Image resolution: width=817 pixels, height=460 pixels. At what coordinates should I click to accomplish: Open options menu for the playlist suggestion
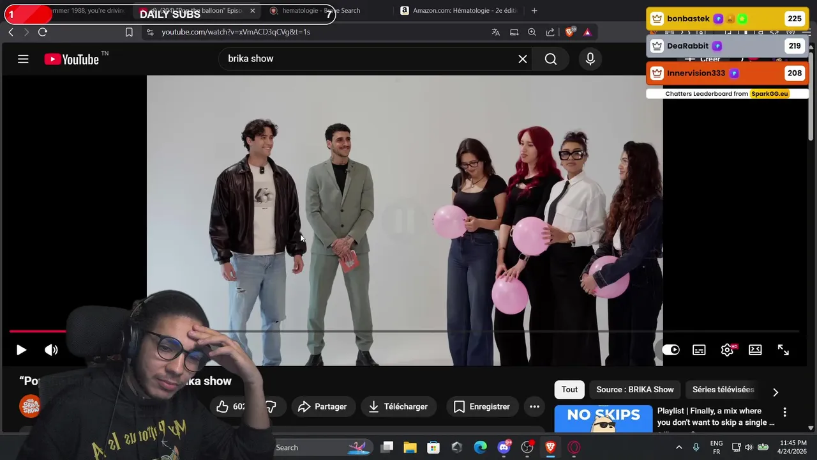tap(784, 413)
